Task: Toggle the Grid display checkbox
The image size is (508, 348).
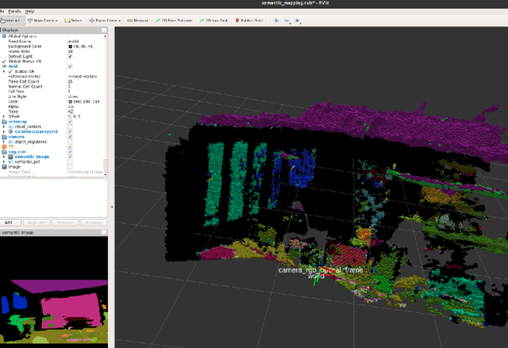Action: (x=71, y=66)
